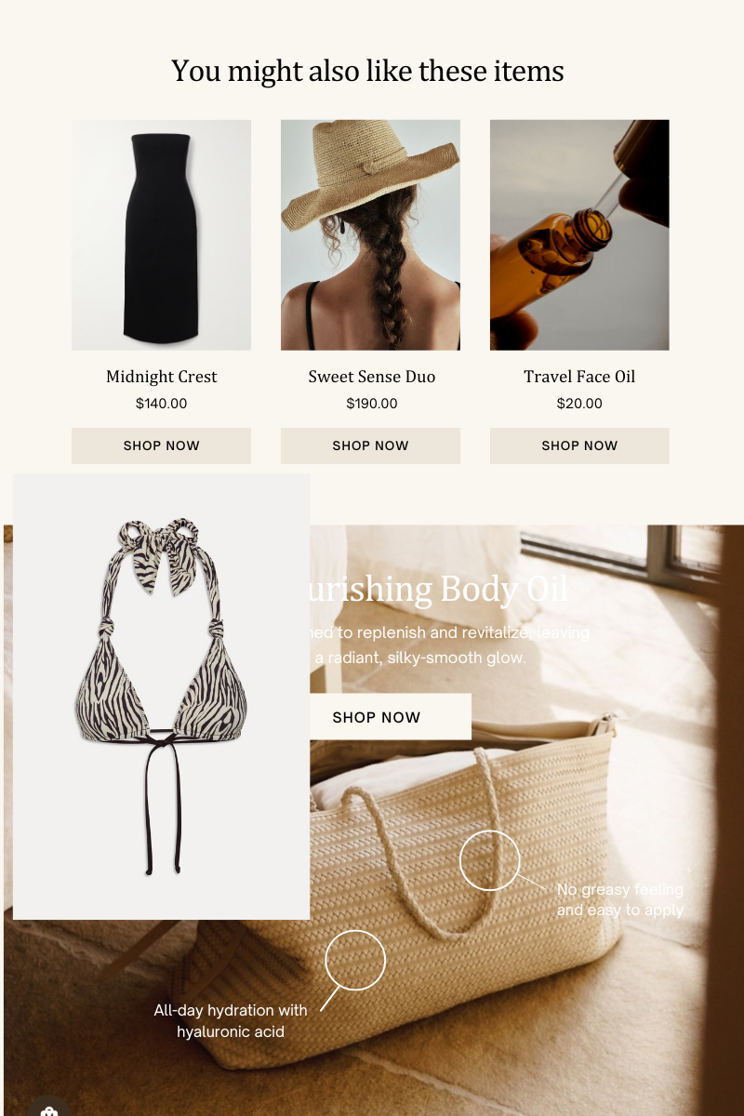Click the $190.00 price label
This screenshot has width=744, height=1116.
pyautogui.click(x=371, y=404)
